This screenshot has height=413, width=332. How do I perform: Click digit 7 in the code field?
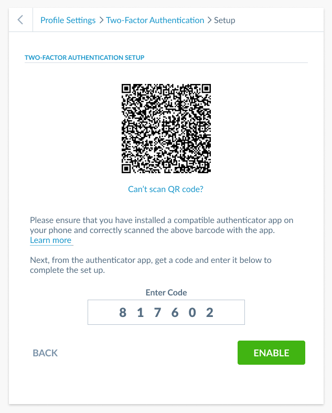click(157, 313)
